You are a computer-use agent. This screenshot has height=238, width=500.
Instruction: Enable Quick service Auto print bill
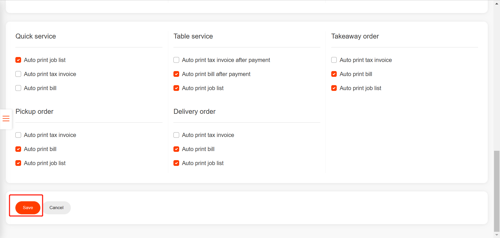18,88
